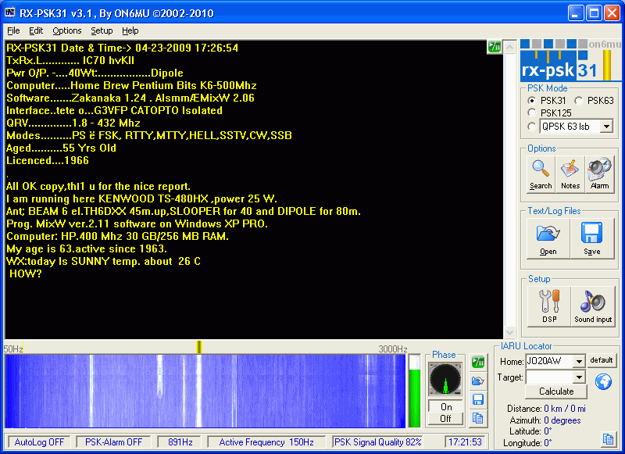Click the globe icon in IARU Locator
Image resolution: width=625 pixels, height=454 pixels.
pos(603,381)
